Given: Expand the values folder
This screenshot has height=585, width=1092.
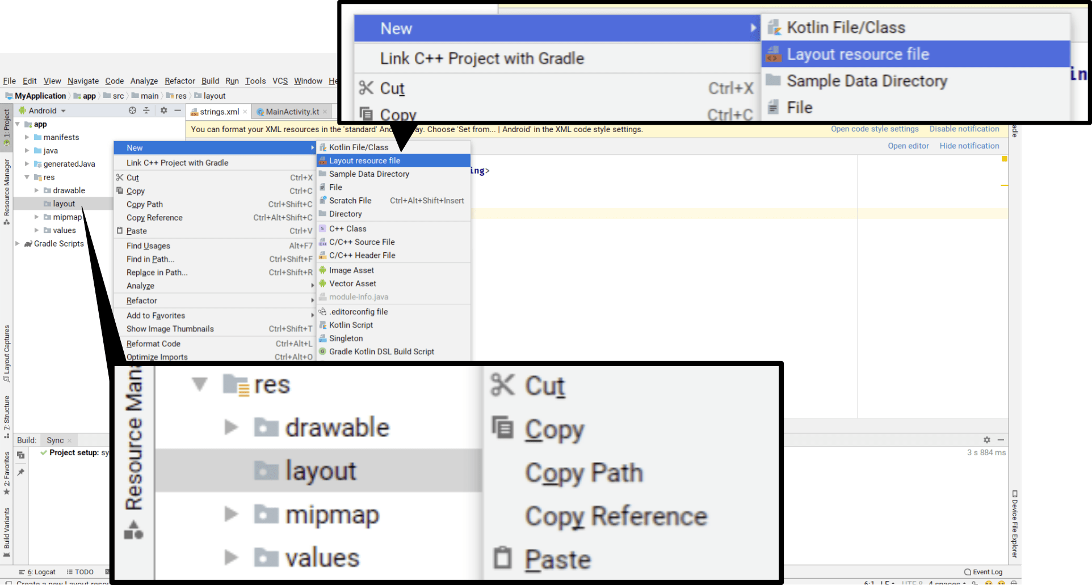Looking at the screenshot, I should click(36, 230).
